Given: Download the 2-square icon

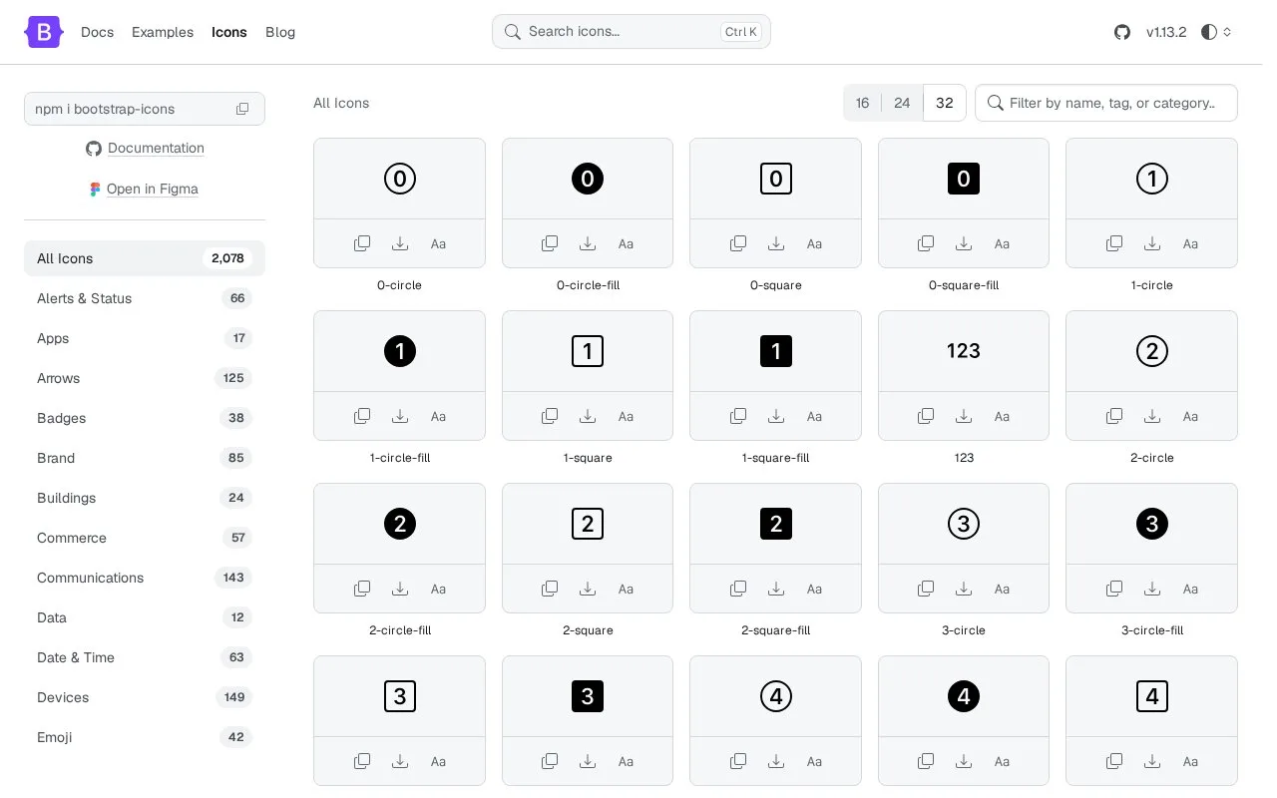Looking at the screenshot, I should tap(588, 589).
